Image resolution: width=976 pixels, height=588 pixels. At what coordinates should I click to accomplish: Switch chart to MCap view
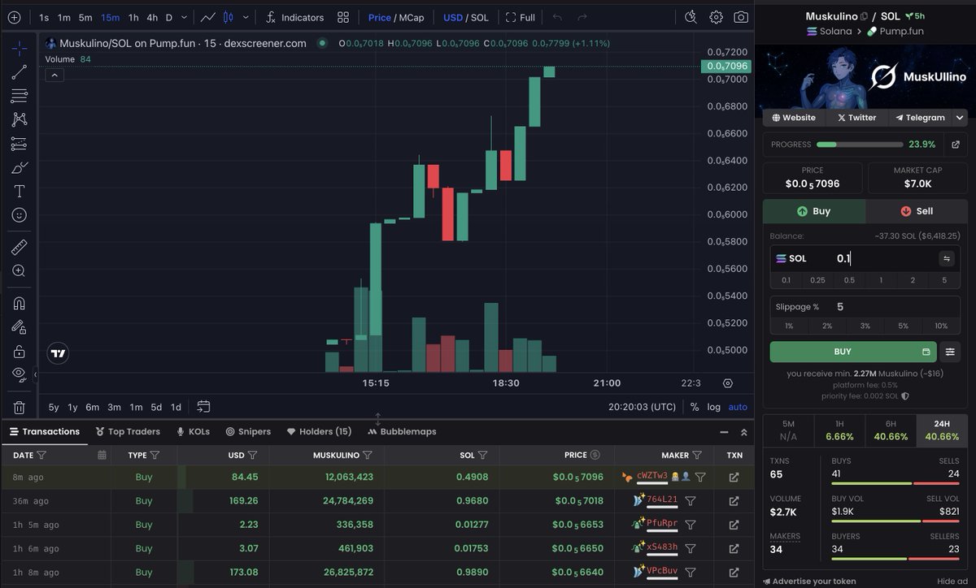click(412, 17)
